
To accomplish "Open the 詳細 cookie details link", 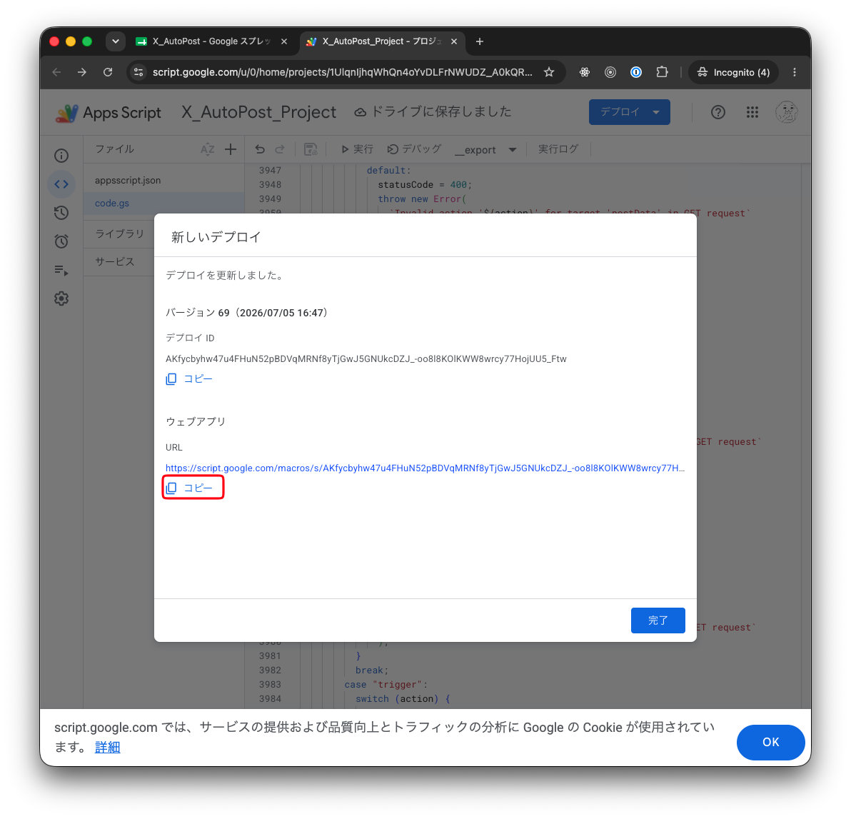I will [x=108, y=747].
